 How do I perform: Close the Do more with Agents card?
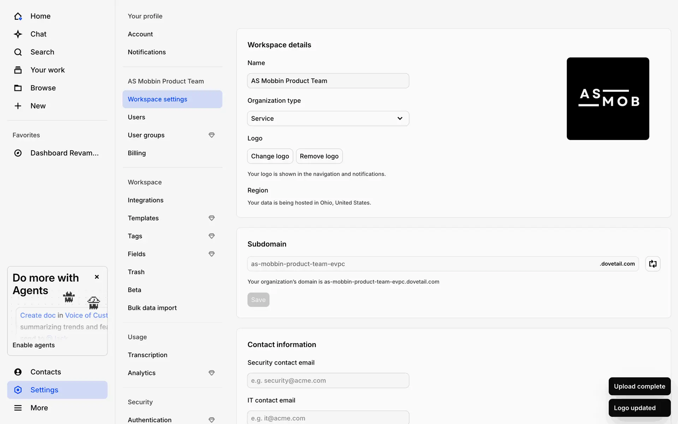(97, 277)
